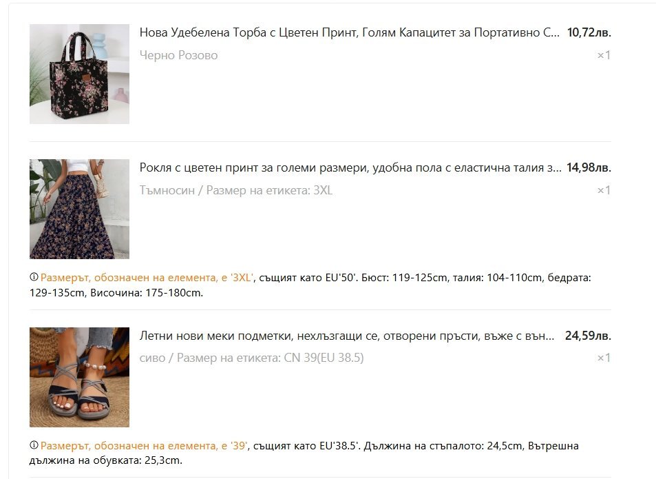
Task: Open the floral tote bag thumbnail
Action: (79, 74)
